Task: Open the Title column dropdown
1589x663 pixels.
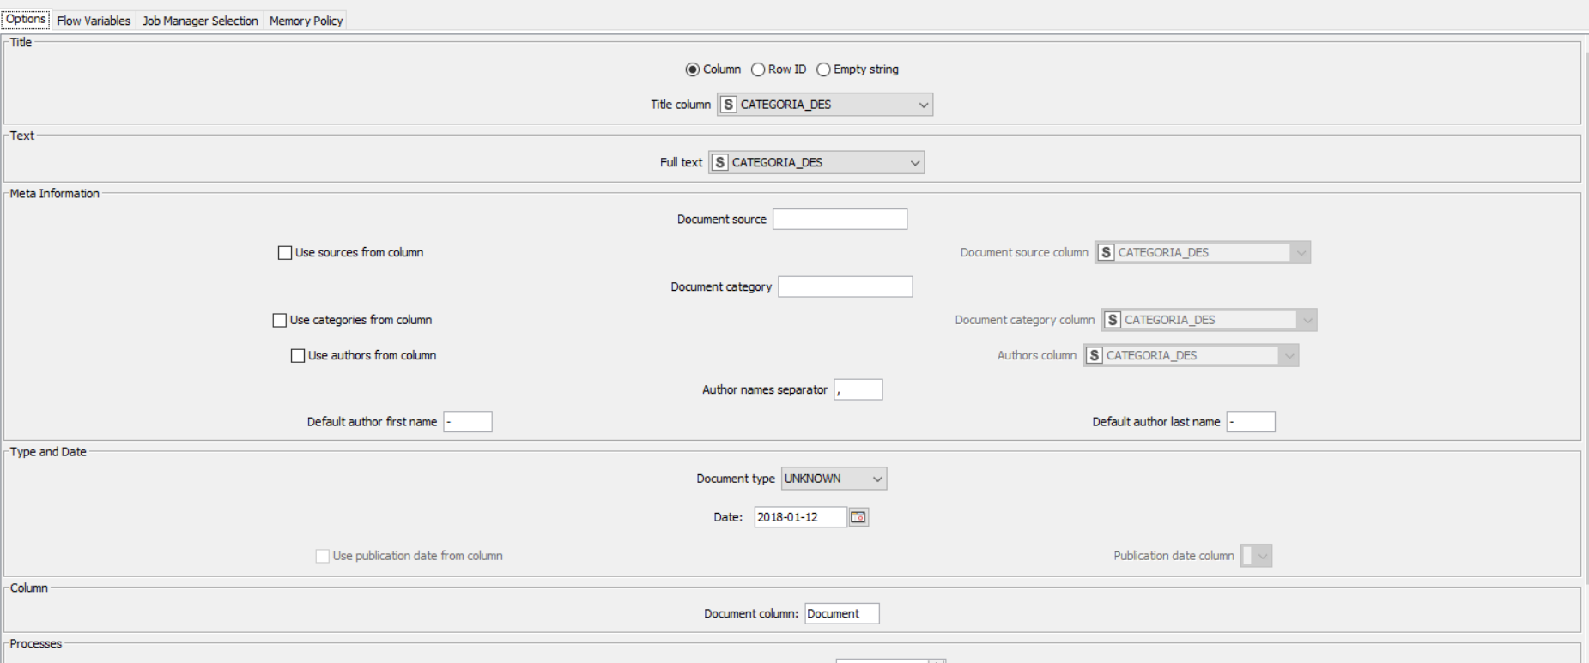Action: 825,105
